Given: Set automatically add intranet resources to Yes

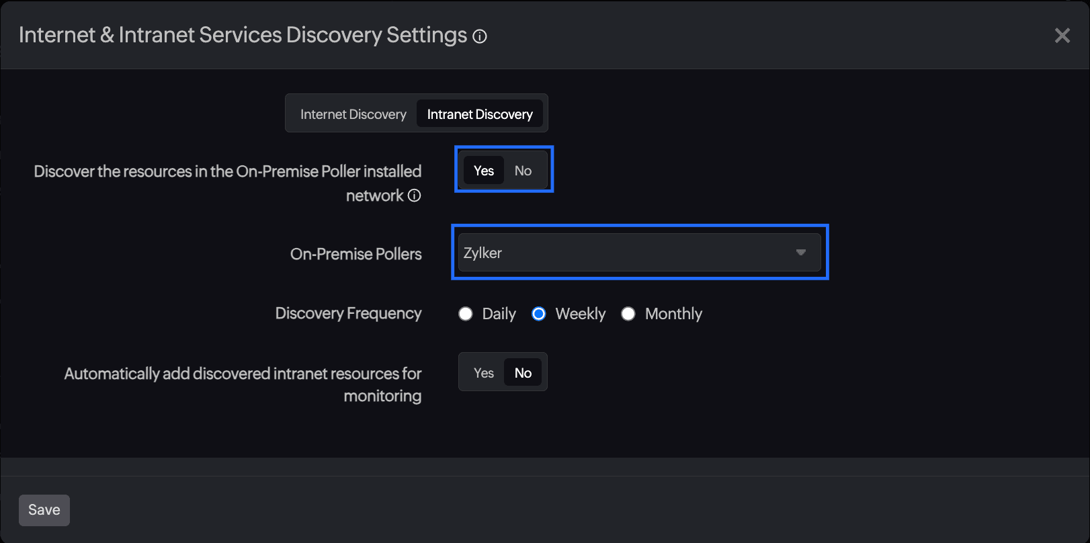Looking at the screenshot, I should pyautogui.click(x=483, y=373).
